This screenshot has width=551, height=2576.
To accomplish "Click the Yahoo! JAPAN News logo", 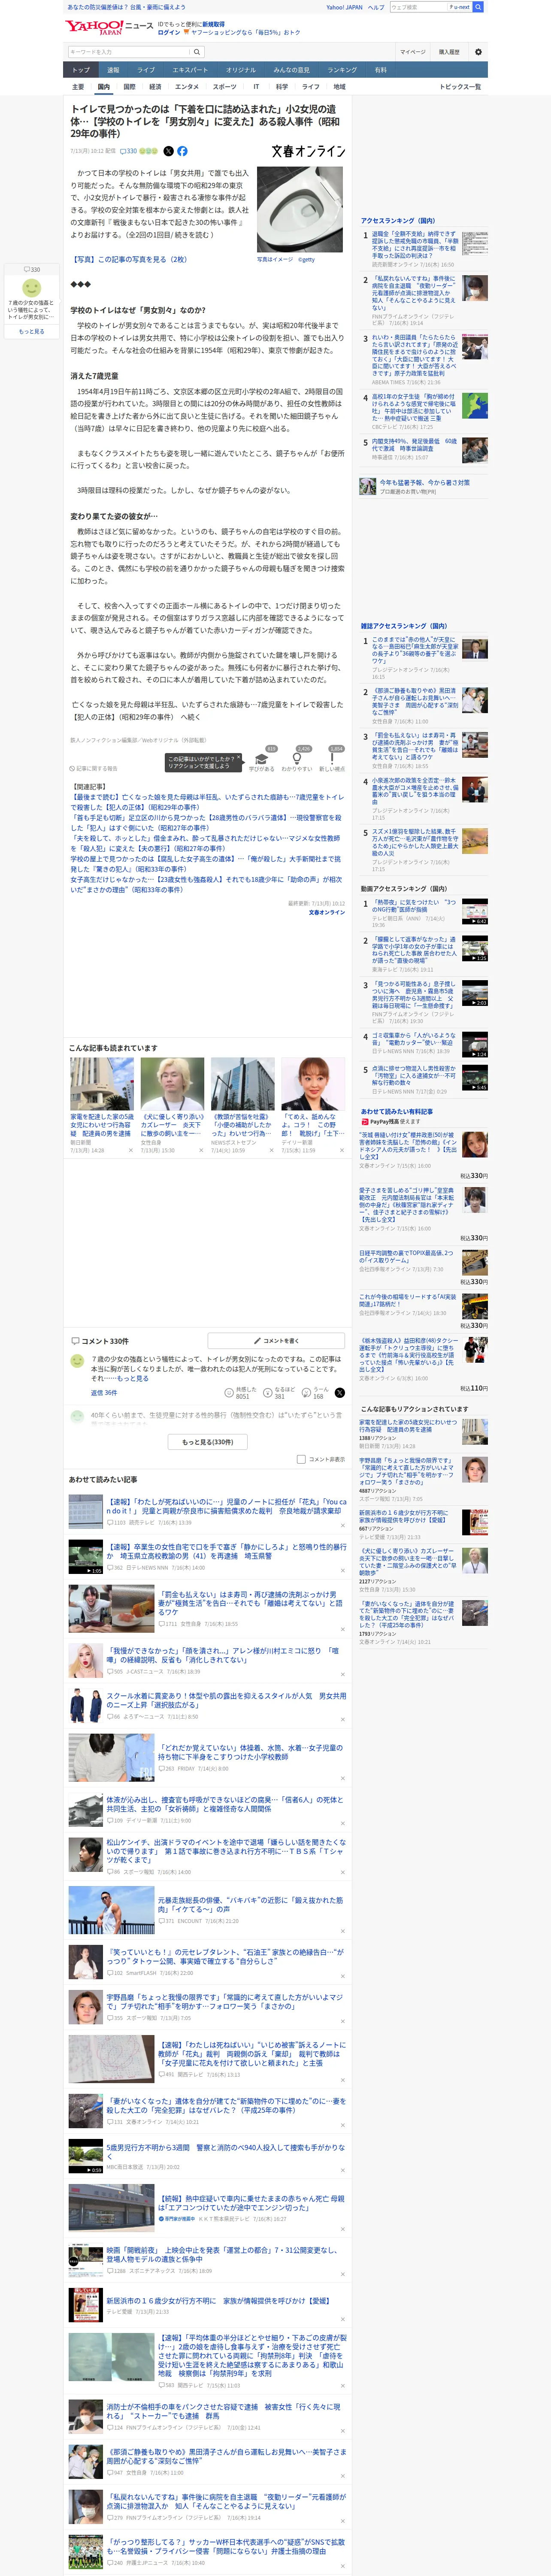I will pyautogui.click(x=109, y=27).
